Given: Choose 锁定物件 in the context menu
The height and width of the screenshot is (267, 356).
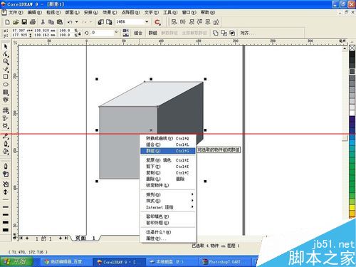Looking at the screenshot, I should [167, 185].
